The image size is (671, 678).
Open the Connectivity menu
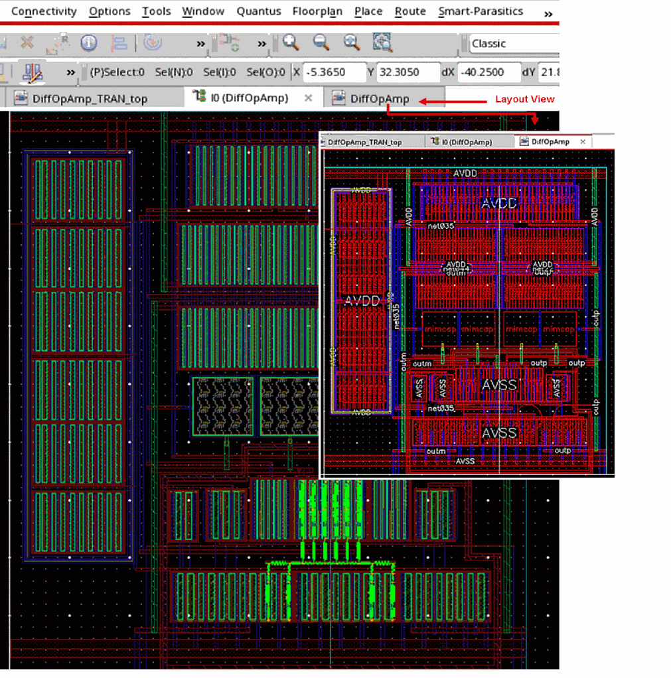44,11
